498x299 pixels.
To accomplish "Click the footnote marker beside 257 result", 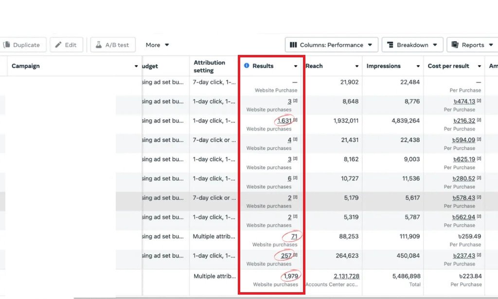I will 295,255.
